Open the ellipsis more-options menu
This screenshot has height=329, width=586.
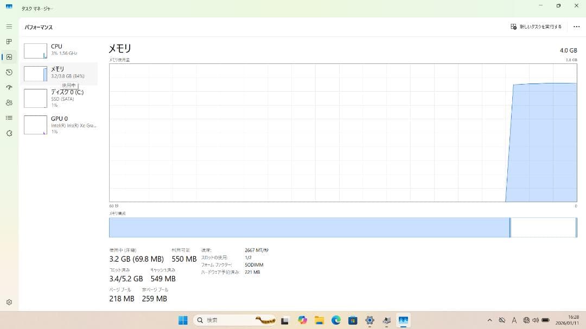pyautogui.click(x=577, y=26)
